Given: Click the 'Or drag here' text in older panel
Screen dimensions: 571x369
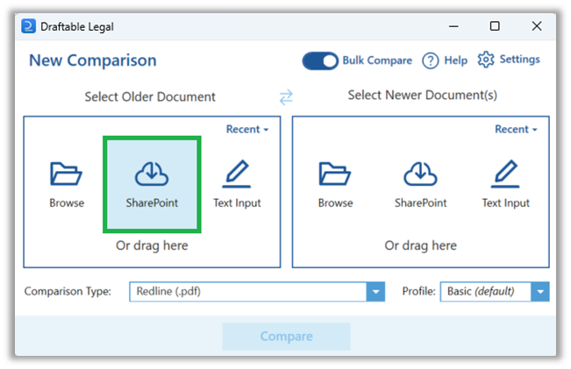Looking at the screenshot, I should point(152,245).
